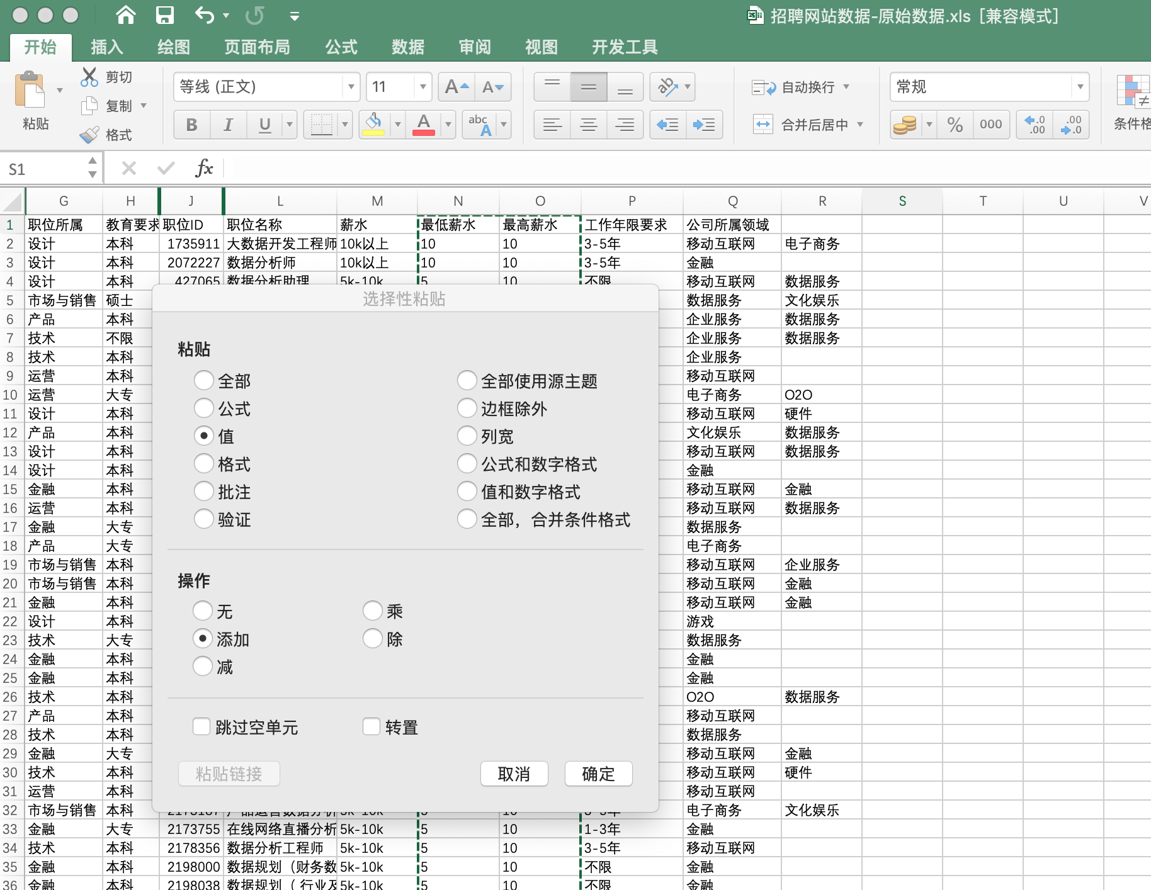Apply italic with the I icon

228,125
